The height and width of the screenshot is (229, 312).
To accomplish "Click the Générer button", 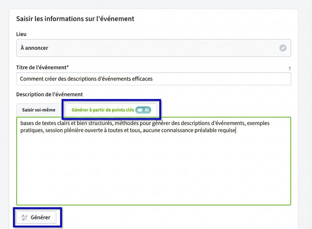I will [x=36, y=217].
